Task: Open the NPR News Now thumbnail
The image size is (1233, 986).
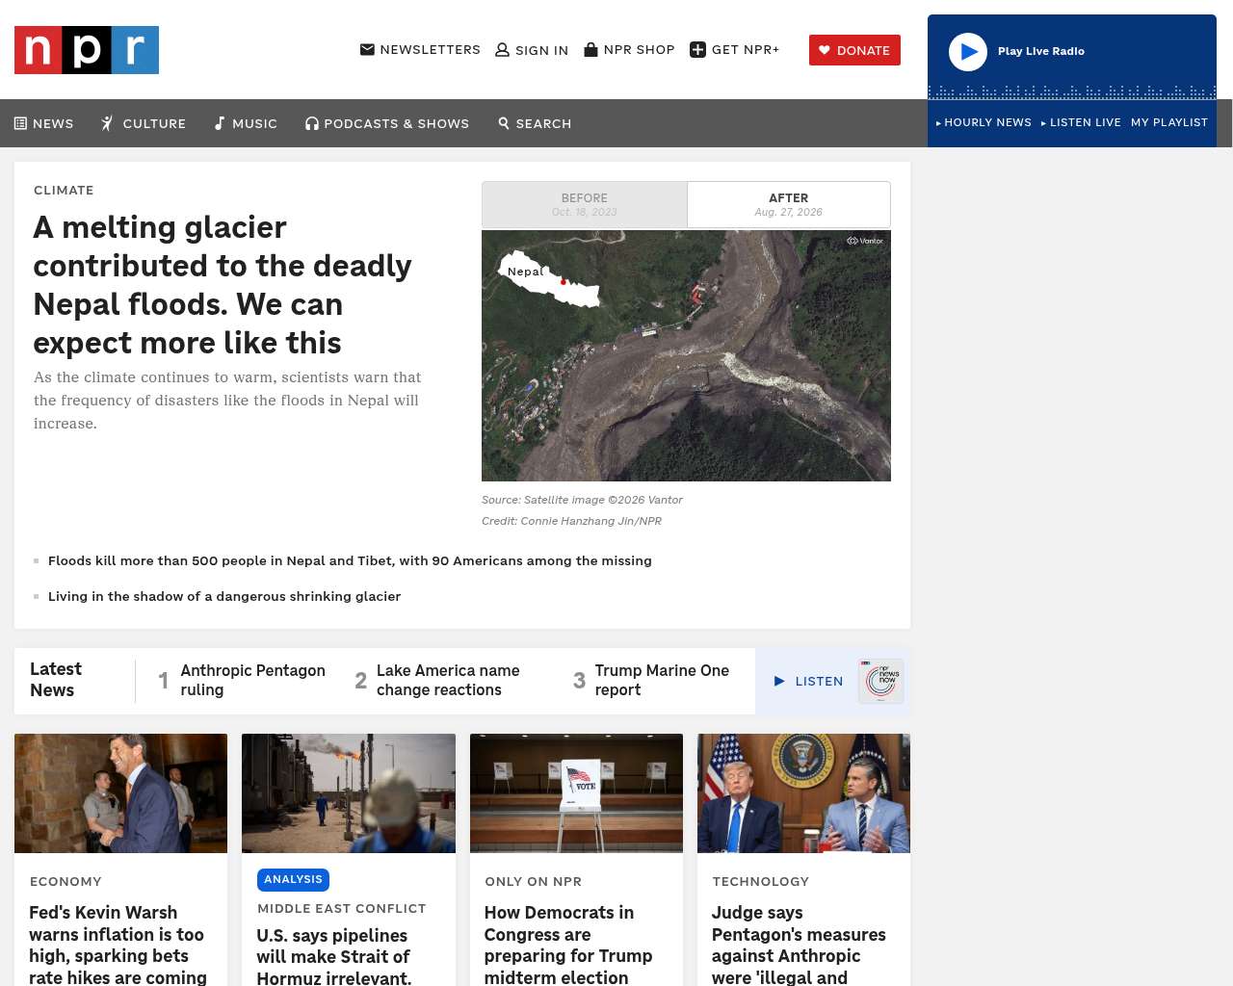Action: point(880,681)
